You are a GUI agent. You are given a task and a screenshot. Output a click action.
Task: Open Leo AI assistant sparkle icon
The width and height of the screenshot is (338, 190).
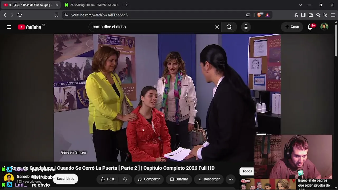pos(318,15)
